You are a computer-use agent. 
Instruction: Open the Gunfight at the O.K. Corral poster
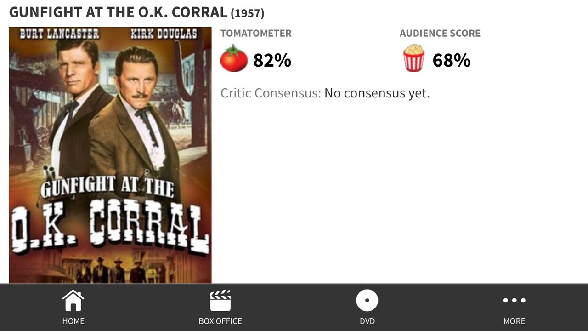(x=110, y=155)
